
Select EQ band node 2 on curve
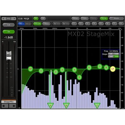[56, 72]
